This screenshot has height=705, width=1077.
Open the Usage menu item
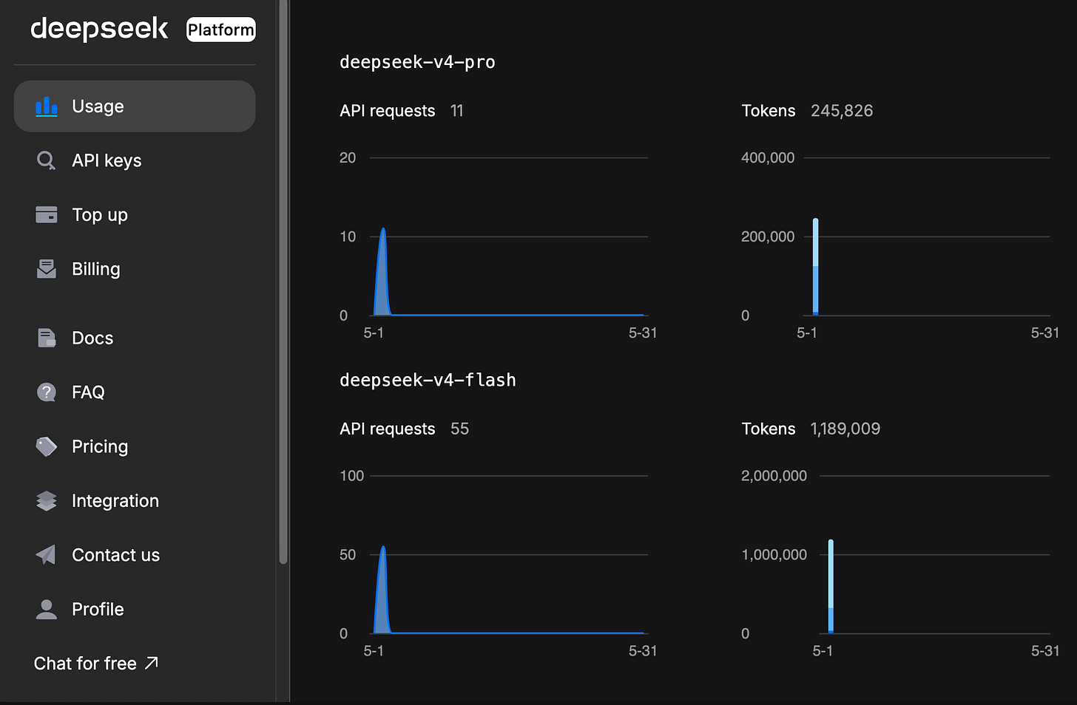point(135,106)
